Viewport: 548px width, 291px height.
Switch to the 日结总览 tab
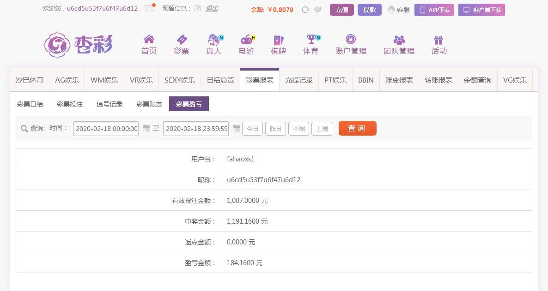click(x=220, y=80)
